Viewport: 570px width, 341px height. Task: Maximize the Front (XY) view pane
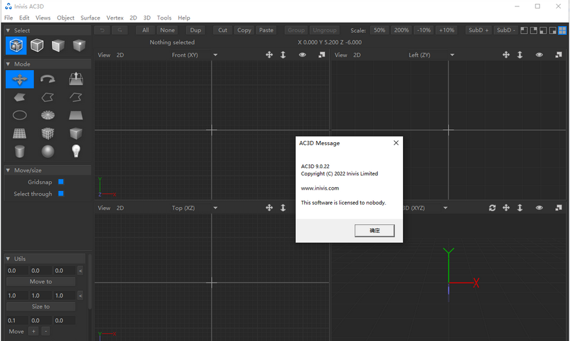pos(322,55)
